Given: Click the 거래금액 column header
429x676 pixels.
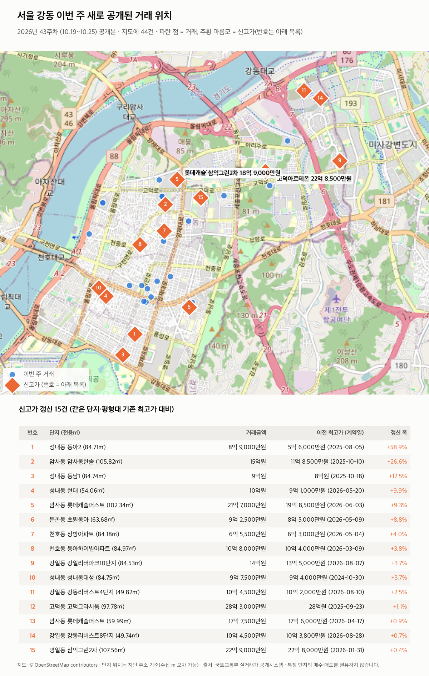Looking at the screenshot, I should point(256,433).
